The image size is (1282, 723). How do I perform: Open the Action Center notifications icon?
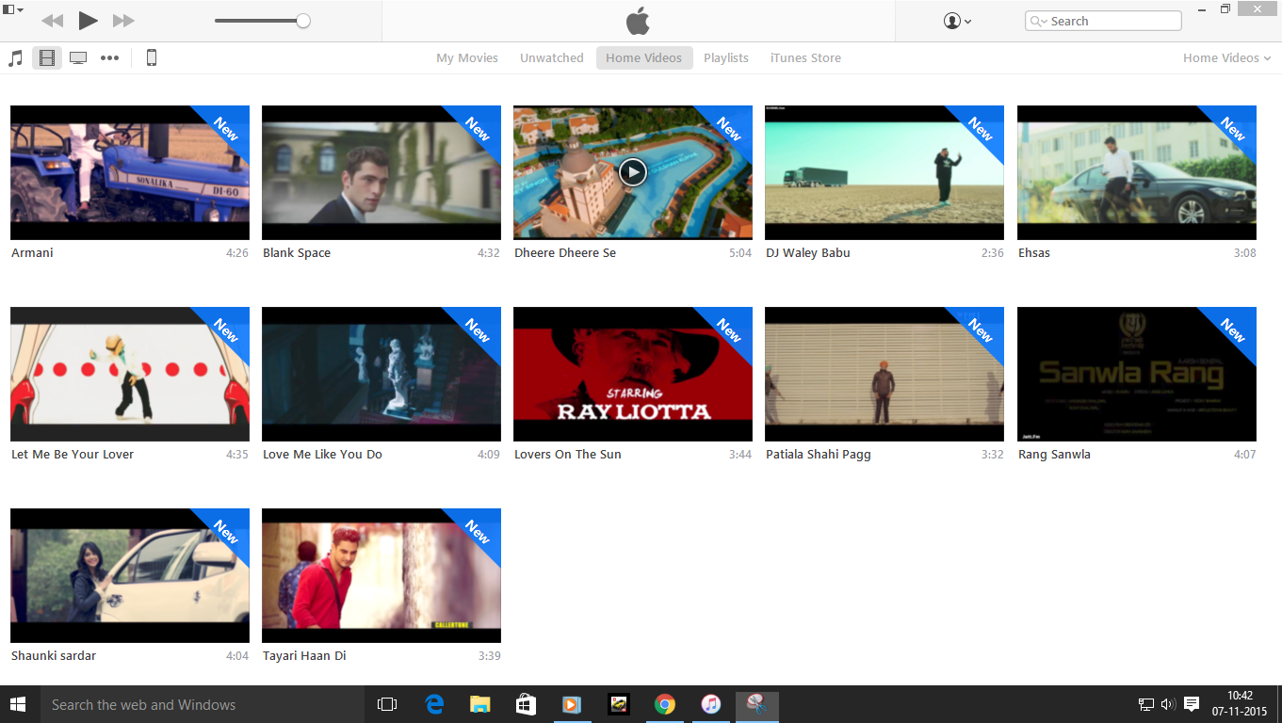point(1192,704)
